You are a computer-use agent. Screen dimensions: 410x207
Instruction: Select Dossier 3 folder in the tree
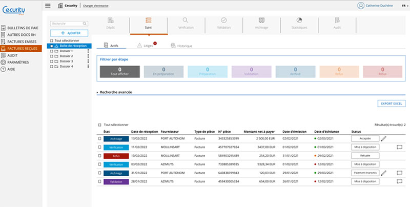[x=66, y=61]
